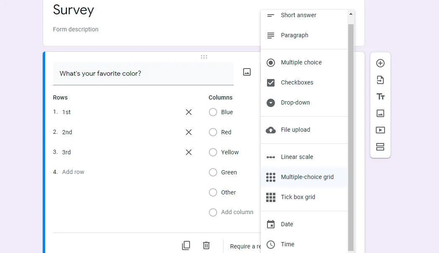Viewport: 439px width, 253px height.
Task: Delete the question using the trash icon
Action: coord(206,245)
